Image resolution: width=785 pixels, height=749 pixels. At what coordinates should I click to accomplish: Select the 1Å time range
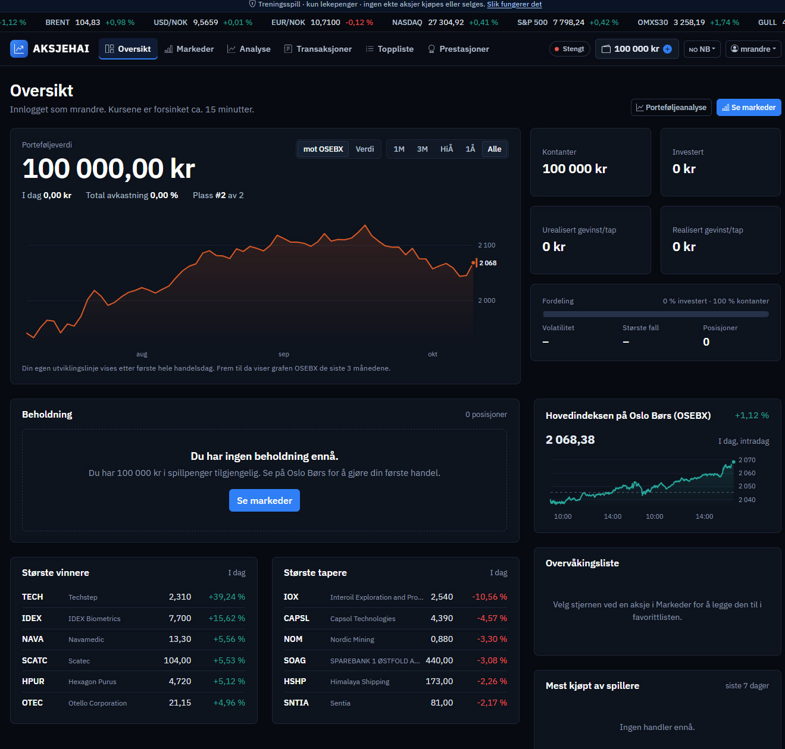tap(470, 149)
